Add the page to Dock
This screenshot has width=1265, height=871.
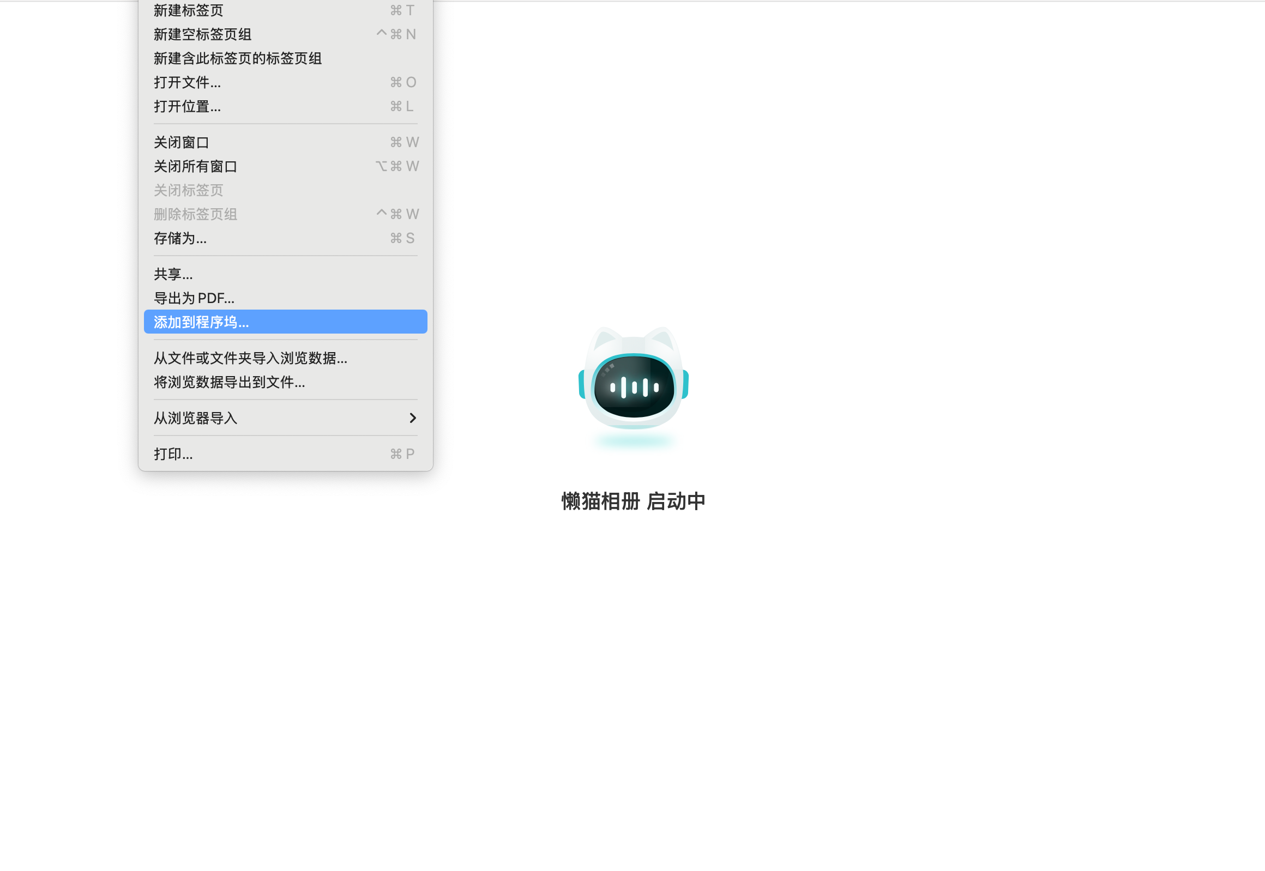(x=201, y=322)
